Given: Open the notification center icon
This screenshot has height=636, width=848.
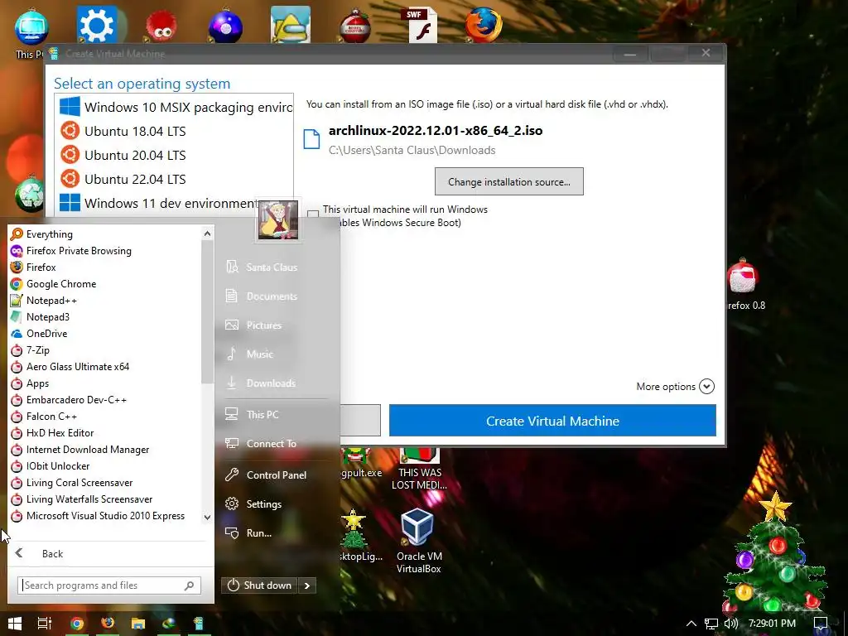Looking at the screenshot, I should 821,624.
